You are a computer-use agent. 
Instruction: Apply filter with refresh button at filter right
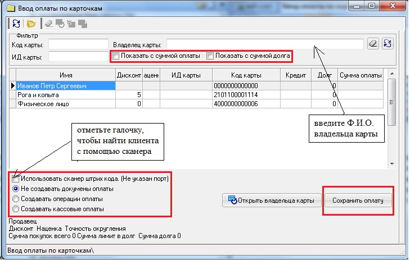388,43
